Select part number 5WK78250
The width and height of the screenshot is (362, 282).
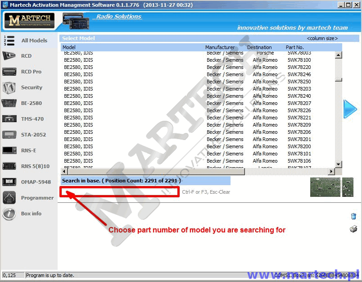299,82
